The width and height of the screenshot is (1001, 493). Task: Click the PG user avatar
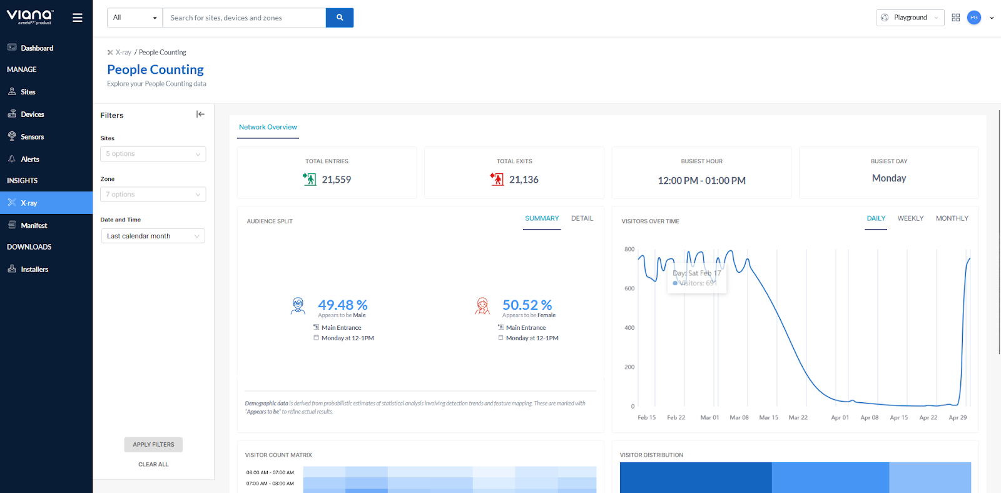(x=973, y=18)
